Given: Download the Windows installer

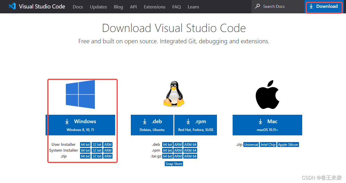Looking at the screenshot, I should pyautogui.click(x=80, y=125).
